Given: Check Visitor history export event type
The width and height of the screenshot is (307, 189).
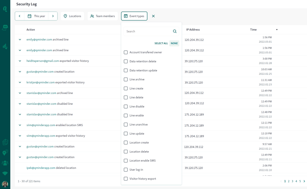Looking at the screenshot, I should pos(126,179).
